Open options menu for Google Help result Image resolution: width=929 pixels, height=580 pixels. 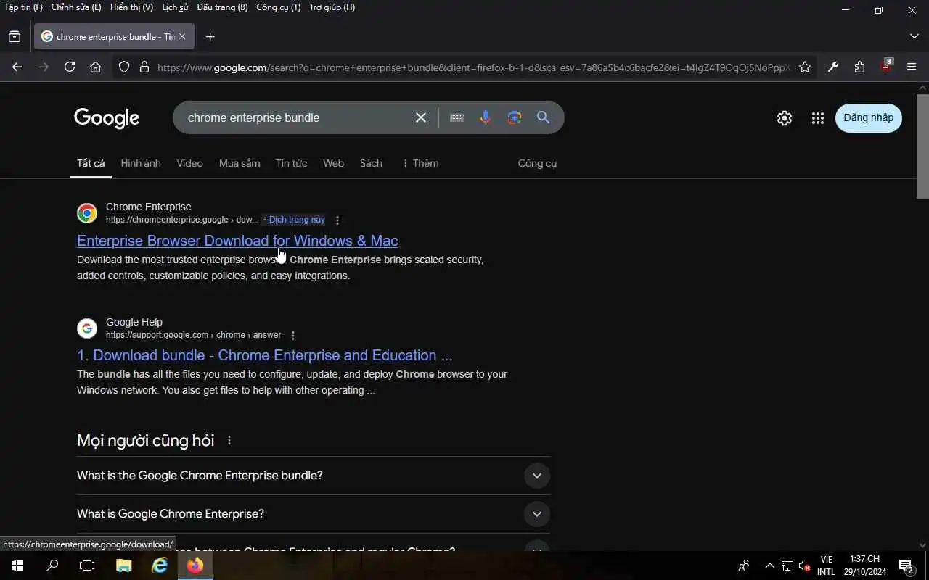[293, 335]
